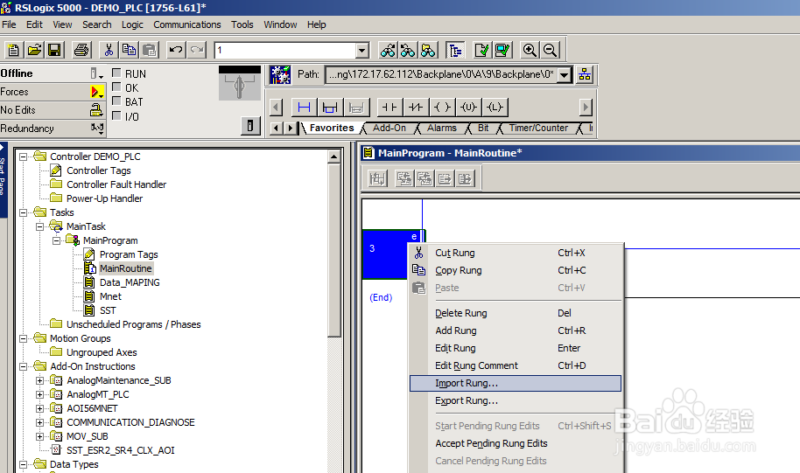Collapse the Controller DEMO_PLC tree node
Image resolution: width=800 pixels, height=473 pixels.
(24, 157)
